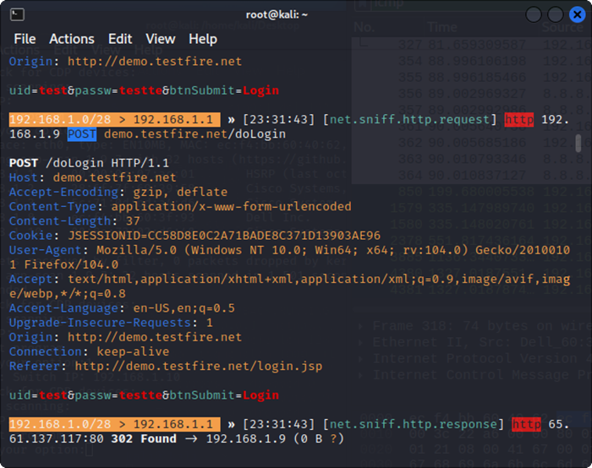
Task: Minimize the terminal window
Action: pyautogui.click(x=534, y=14)
